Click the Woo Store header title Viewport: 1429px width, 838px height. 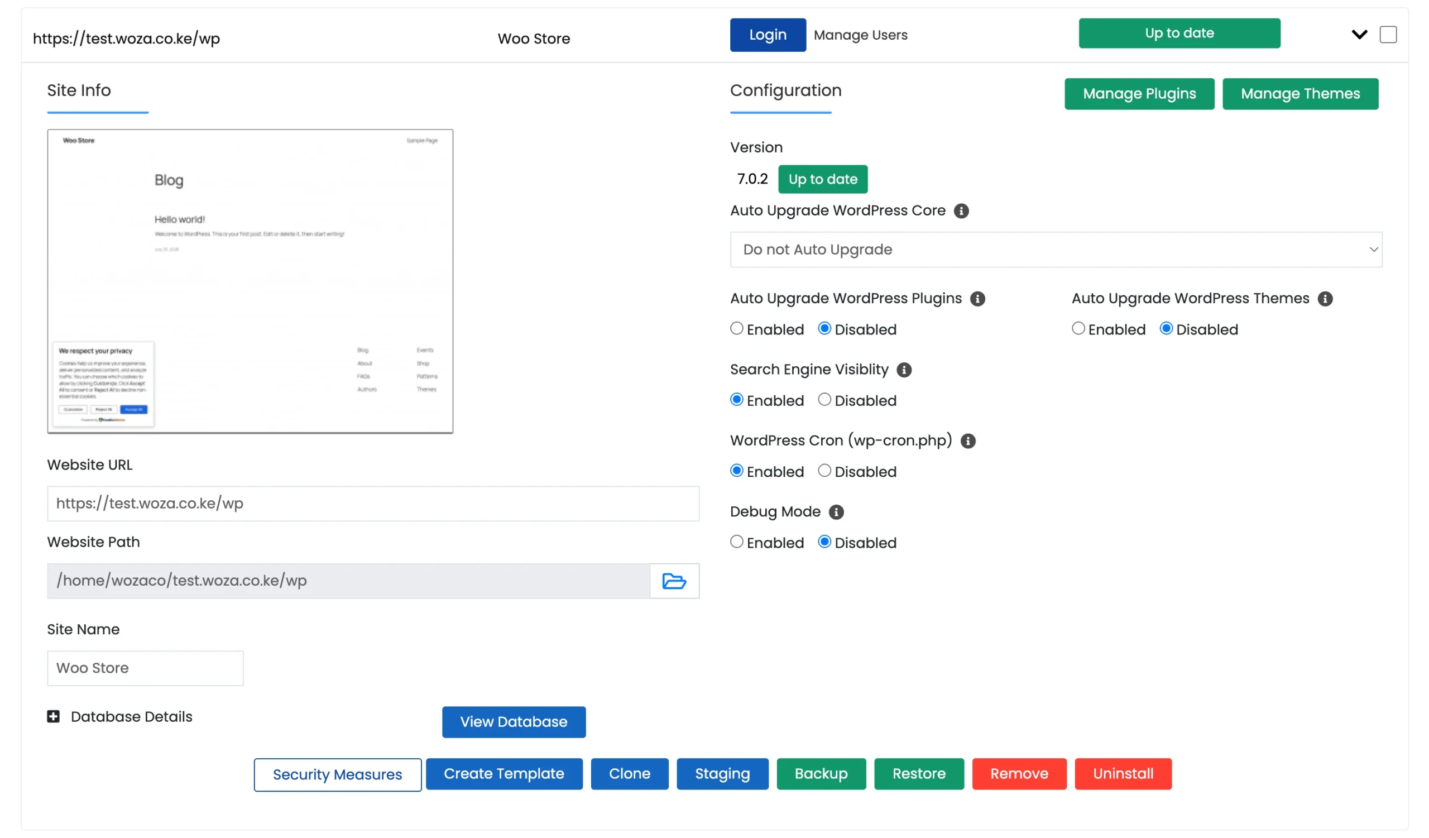tap(534, 39)
